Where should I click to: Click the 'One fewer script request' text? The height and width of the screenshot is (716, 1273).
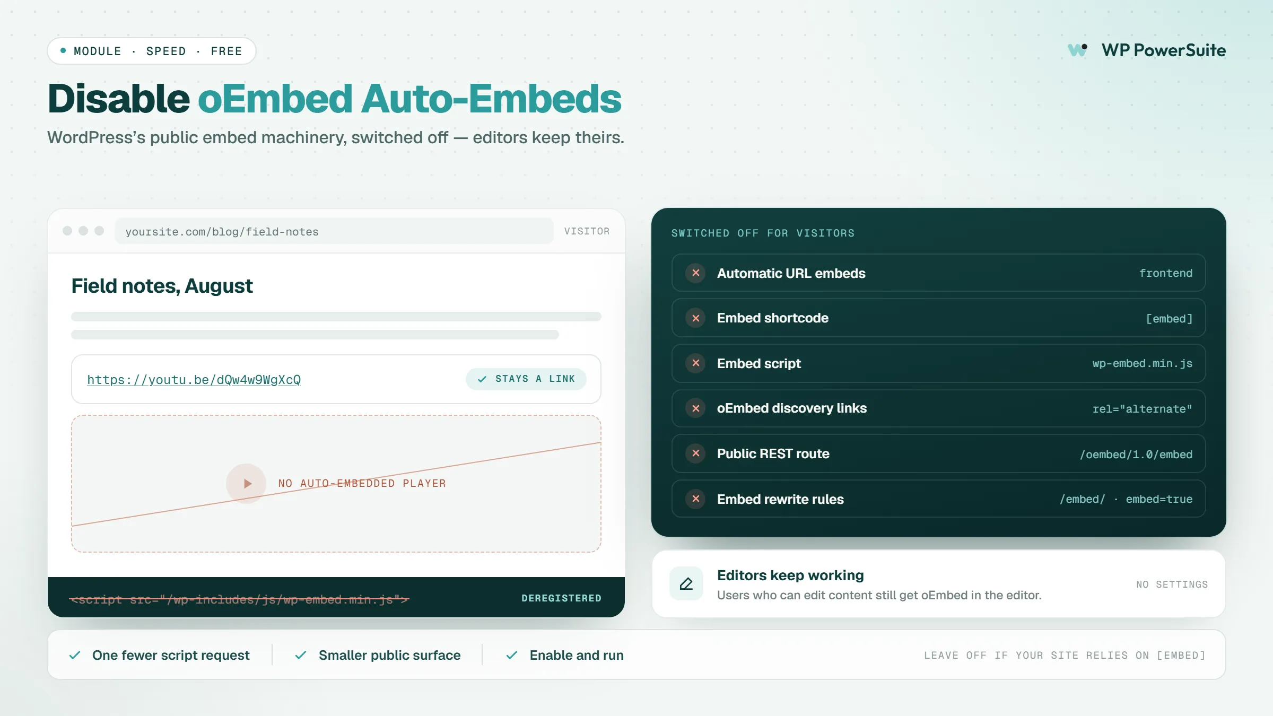(171, 656)
